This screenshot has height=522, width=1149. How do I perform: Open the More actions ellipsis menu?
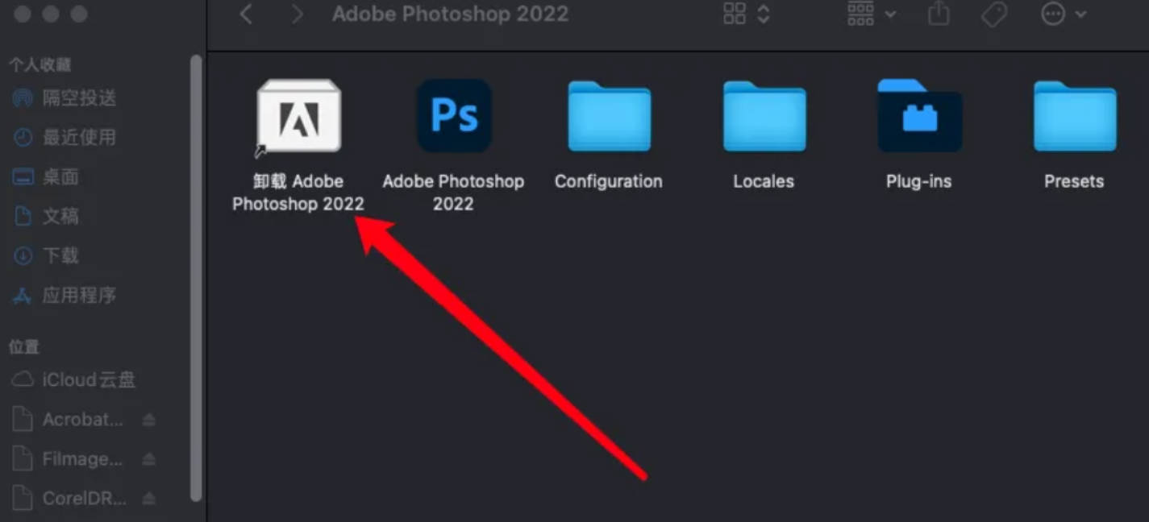coord(1064,14)
